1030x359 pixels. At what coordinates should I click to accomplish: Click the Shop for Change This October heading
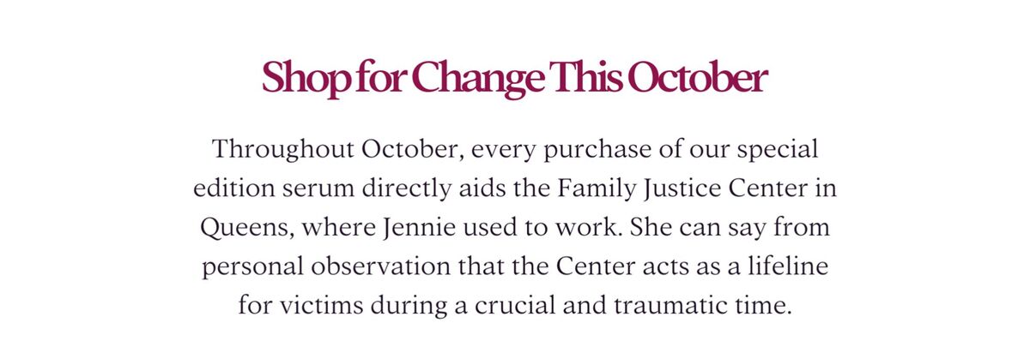(514, 79)
